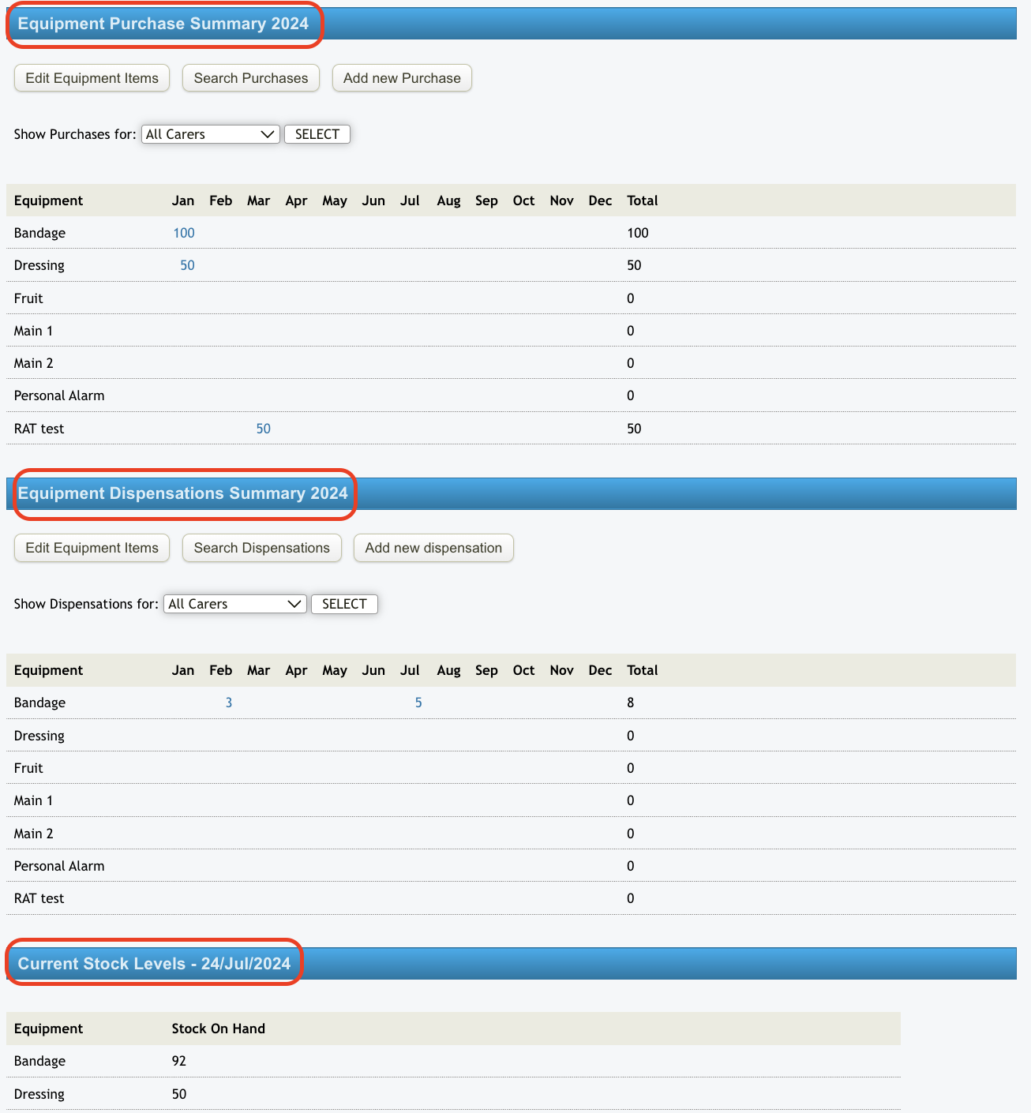
Task: Click Dressing total 50 in purchases table
Action: 634,265
